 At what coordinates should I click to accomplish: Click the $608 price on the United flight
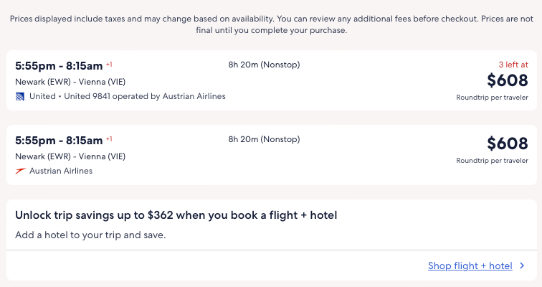(x=507, y=81)
